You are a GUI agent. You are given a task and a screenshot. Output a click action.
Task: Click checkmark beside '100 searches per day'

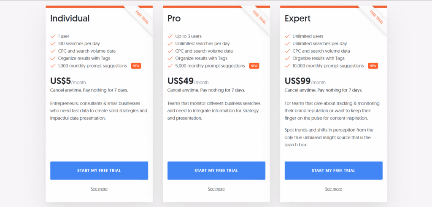53,43
